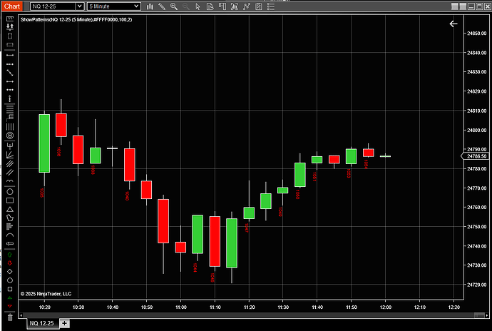
Task: Click the white left arrow on chart
Action: tap(453, 24)
